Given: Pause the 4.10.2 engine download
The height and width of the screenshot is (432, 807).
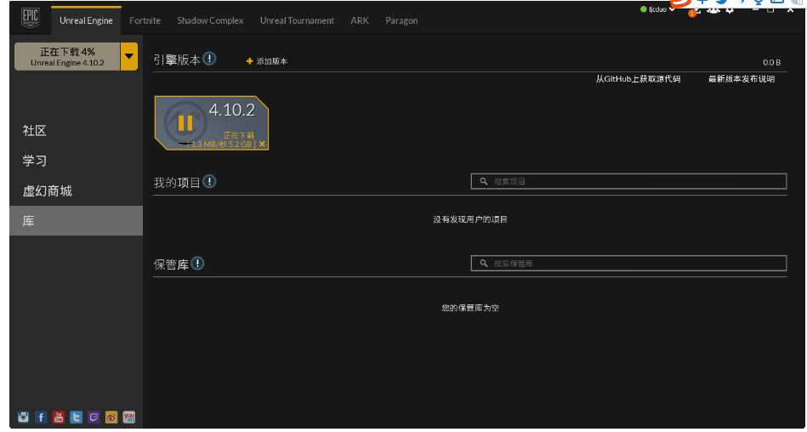Looking at the screenshot, I should pyautogui.click(x=185, y=123).
